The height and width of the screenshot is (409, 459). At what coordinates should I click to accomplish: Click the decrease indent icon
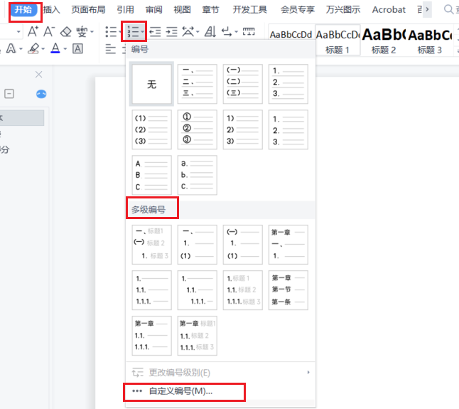tap(154, 31)
